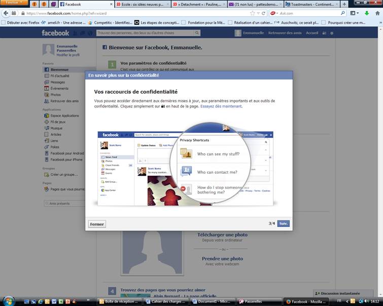Open the Windows Start menu orb
Image resolution: width=383 pixels, height=306 pixels.
click(8, 301)
